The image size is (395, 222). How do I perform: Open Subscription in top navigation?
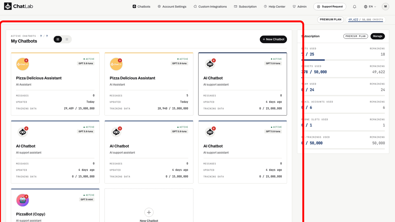pyautogui.click(x=245, y=7)
